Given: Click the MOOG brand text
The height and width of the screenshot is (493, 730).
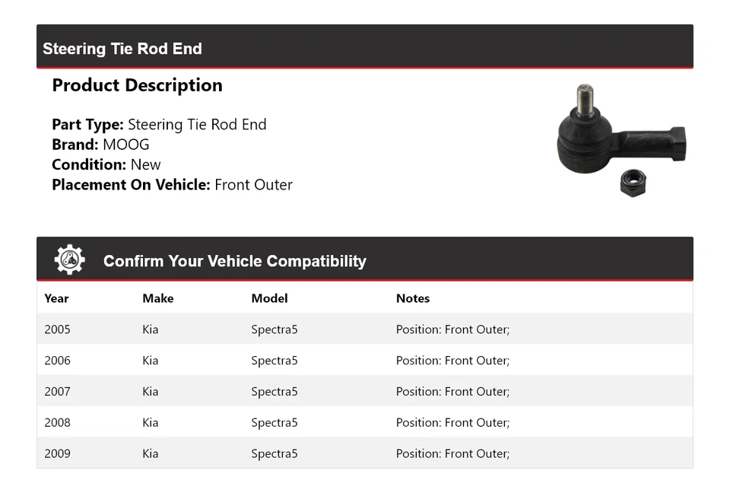Looking at the screenshot, I should (x=126, y=145).
